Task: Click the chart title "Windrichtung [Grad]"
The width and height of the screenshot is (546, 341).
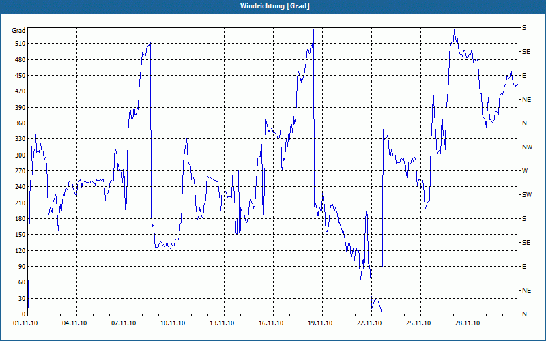Action: (275, 6)
